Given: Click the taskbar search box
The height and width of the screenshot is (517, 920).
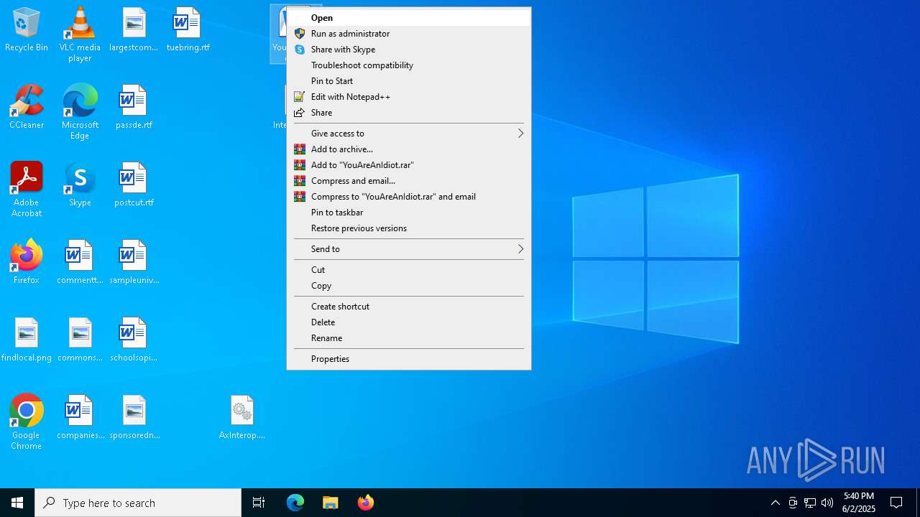Looking at the screenshot, I should tap(138, 503).
